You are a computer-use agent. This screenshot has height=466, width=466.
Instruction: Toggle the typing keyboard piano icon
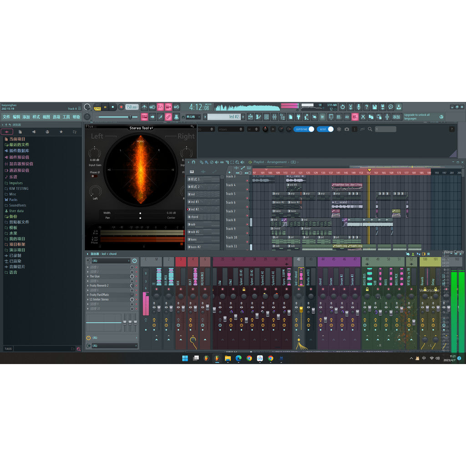(x=144, y=117)
